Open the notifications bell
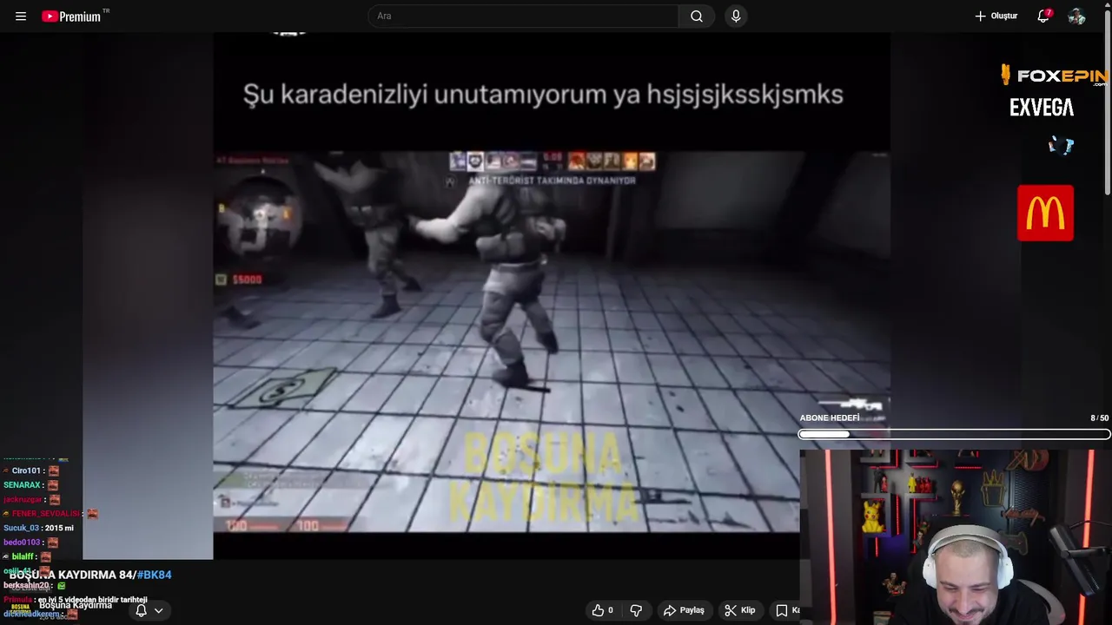The width and height of the screenshot is (1112, 625). 1043,16
